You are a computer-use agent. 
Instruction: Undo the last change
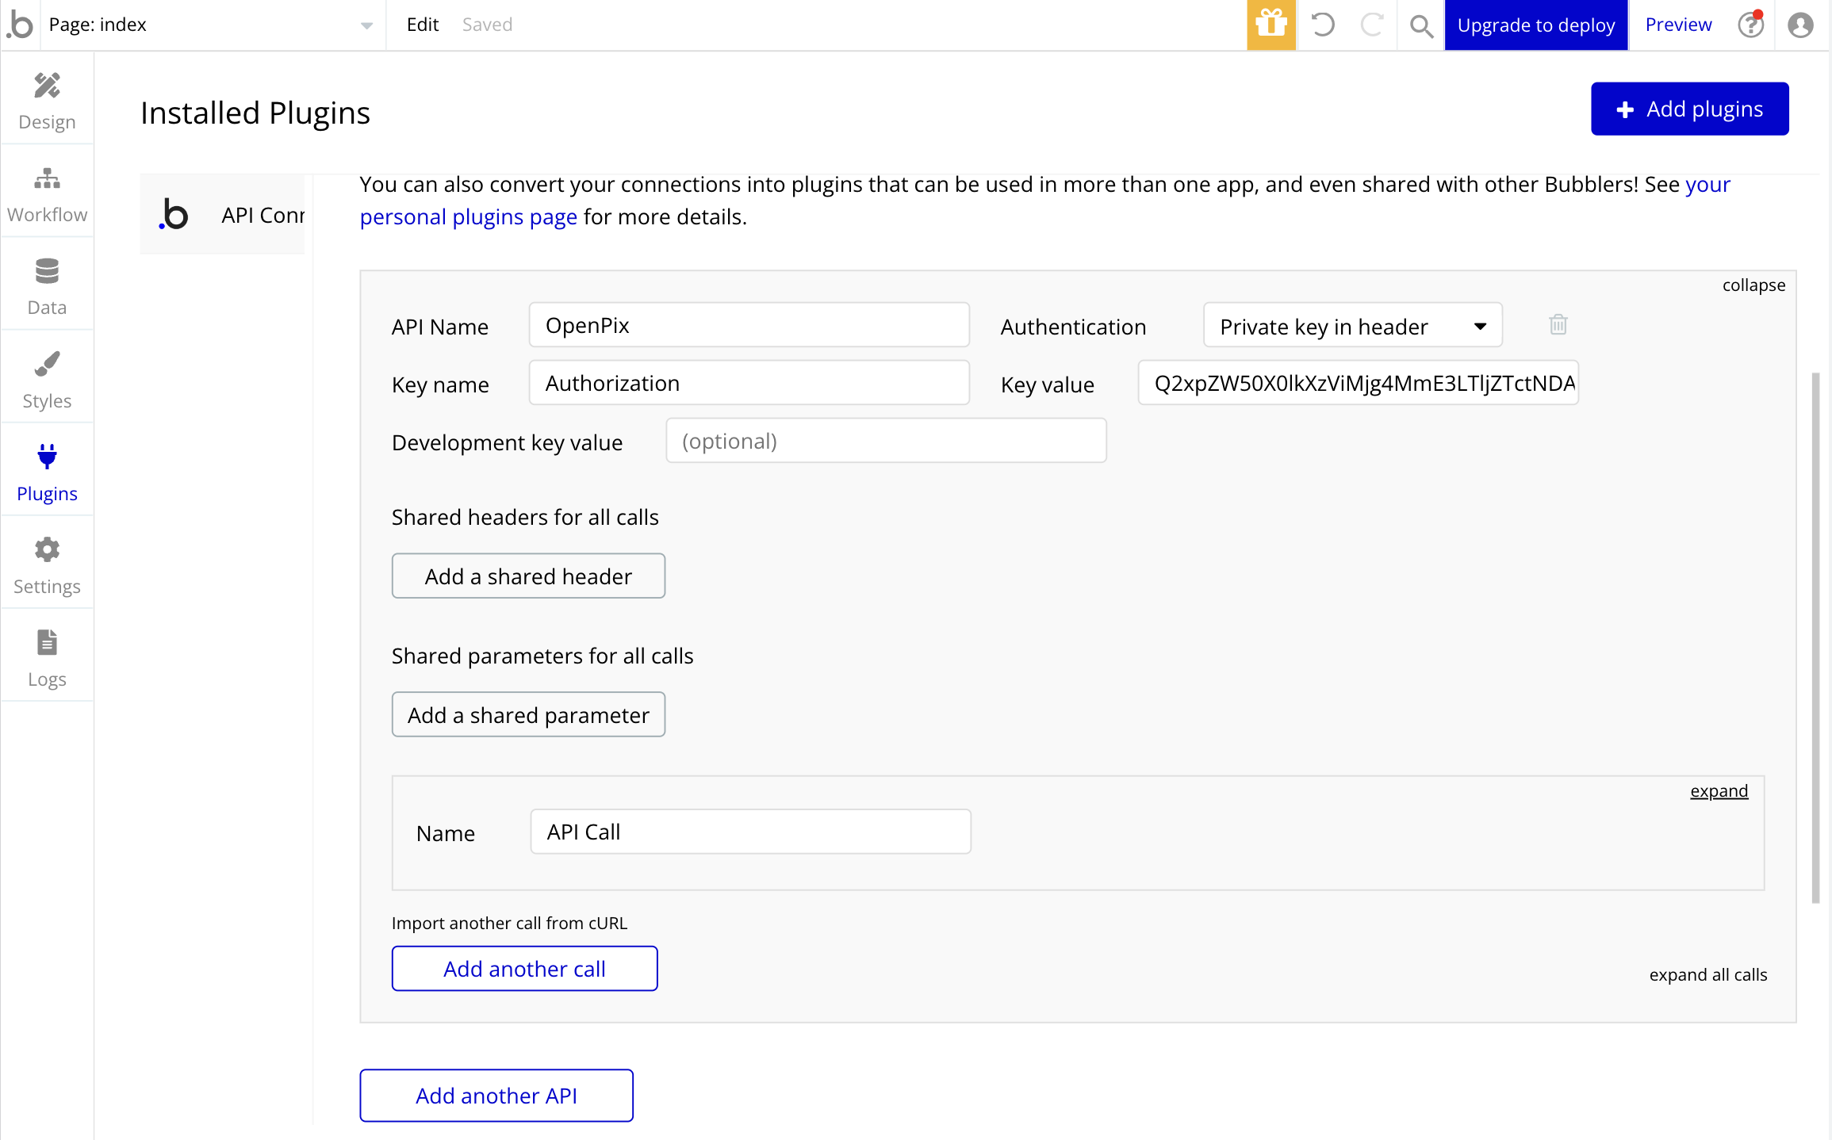coord(1322,25)
